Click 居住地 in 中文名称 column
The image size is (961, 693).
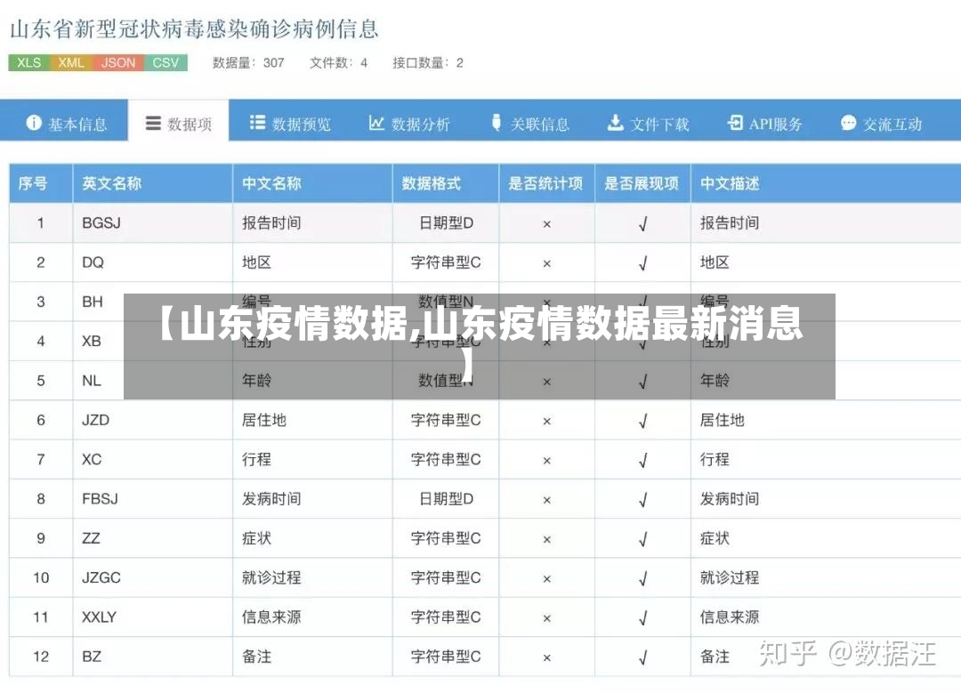264,420
